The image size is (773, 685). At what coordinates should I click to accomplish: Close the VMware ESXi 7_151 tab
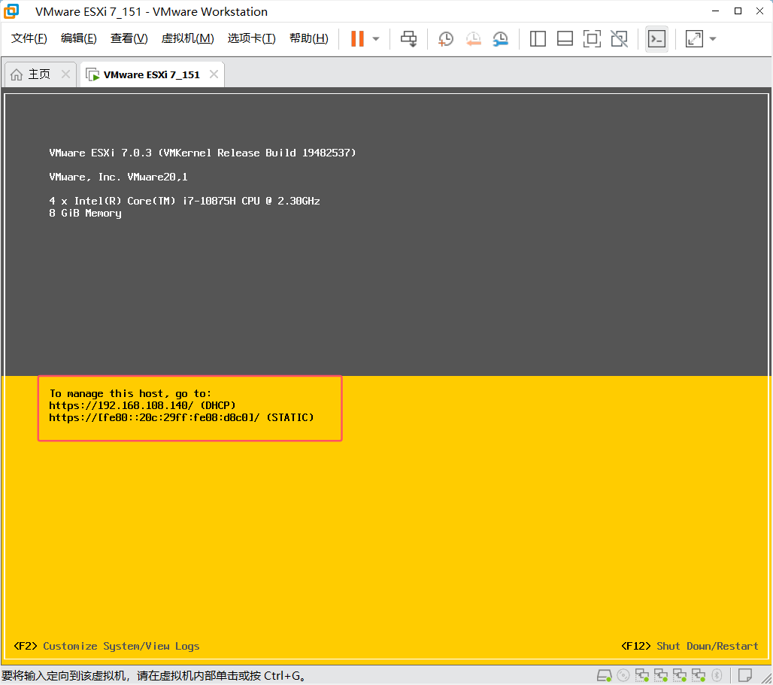[x=214, y=74]
